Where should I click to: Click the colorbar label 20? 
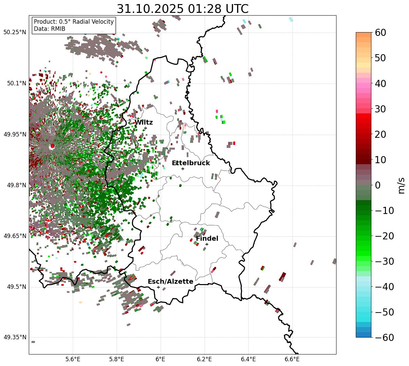[x=381, y=134]
